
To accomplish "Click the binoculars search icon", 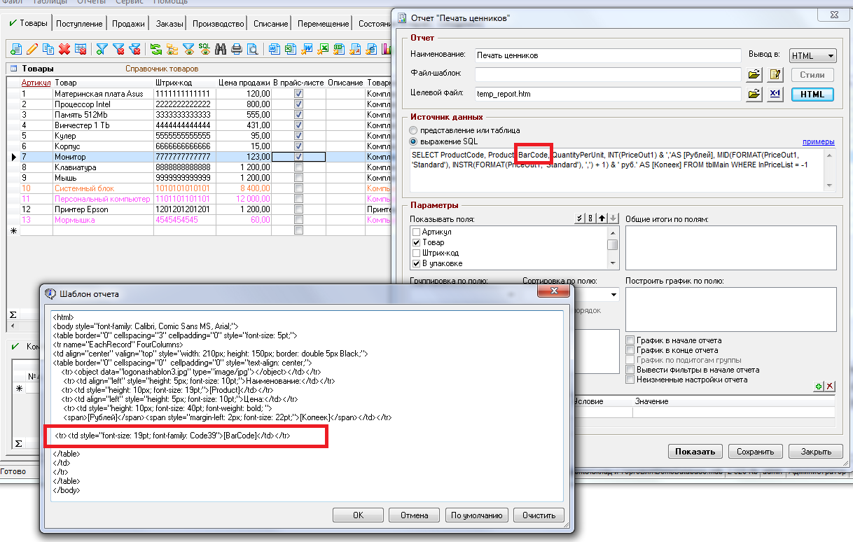I will tap(221, 49).
